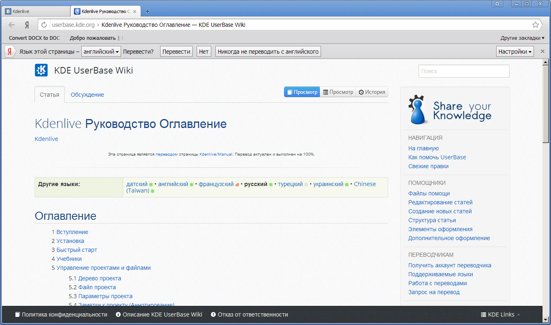Viewport: 551px width, 325px height.
Task: Dismiss the translation bar with X
Action: coord(542,52)
